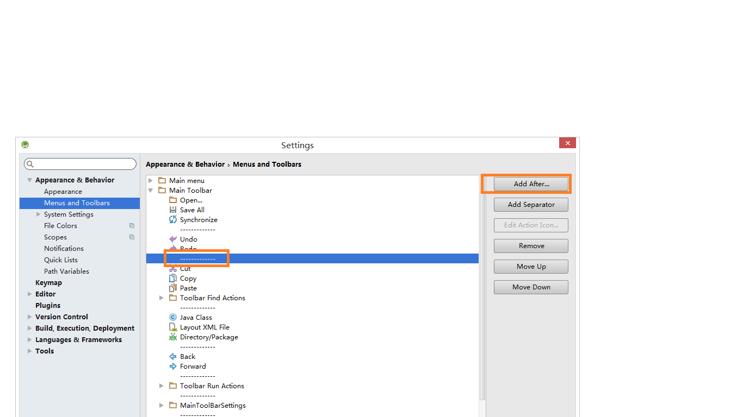Click the Toolbar Run Actions folder icon
Screen dimensions: 743x417
(173, 386)
